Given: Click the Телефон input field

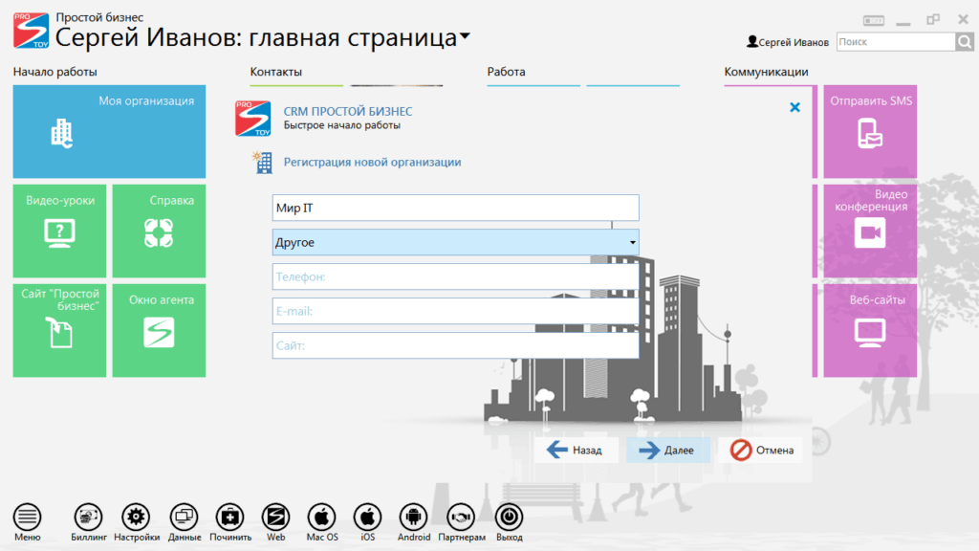Looking at the screenshot, I should pyautogui.click(x=456, y=276).
